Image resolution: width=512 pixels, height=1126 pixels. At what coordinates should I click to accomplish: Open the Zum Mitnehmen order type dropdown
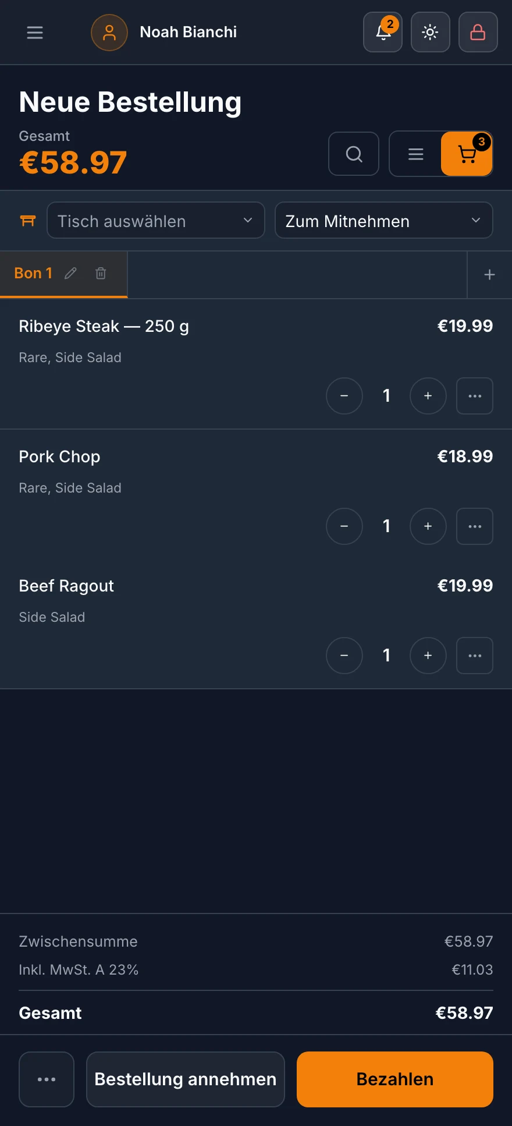(x=384, y=220)
